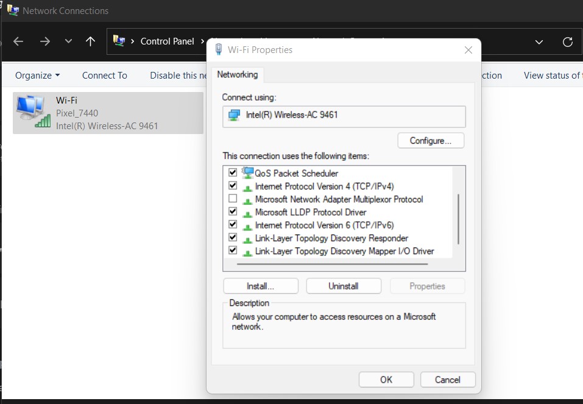
Task: Click the horizontal scrollbar in items list
Action: pyautogui.click(x=332, y=264)
